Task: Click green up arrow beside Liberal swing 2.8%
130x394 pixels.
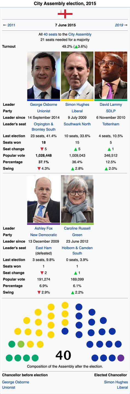Action: pos(73,169)
